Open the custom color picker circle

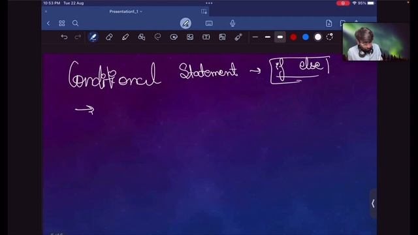tap(330, 37)
